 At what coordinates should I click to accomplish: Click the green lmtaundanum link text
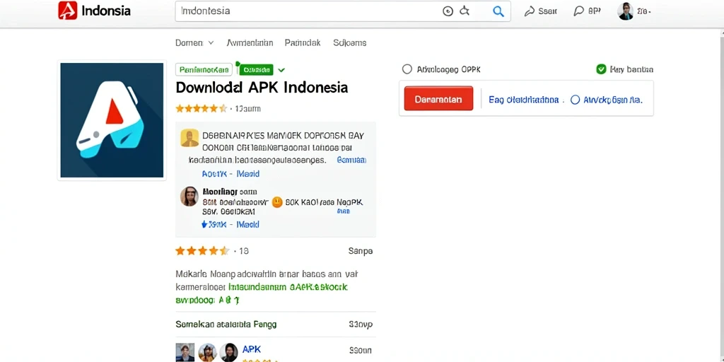288,287
